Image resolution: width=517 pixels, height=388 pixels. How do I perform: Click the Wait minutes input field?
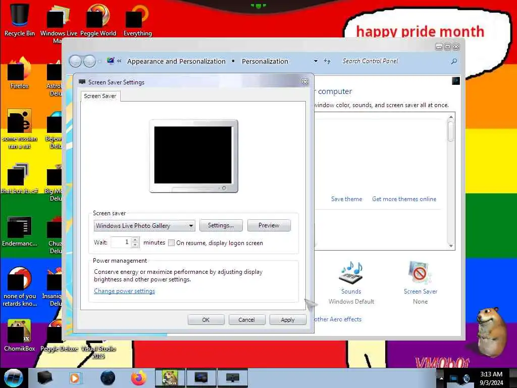[121, 242]
